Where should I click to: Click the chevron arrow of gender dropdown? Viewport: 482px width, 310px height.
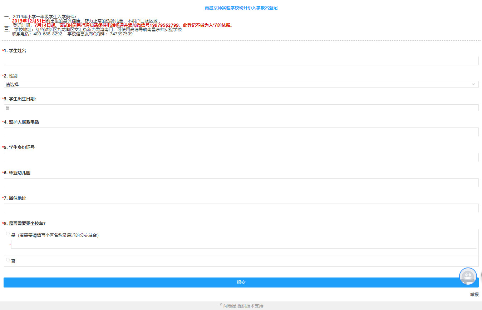(x=473, y=84)
